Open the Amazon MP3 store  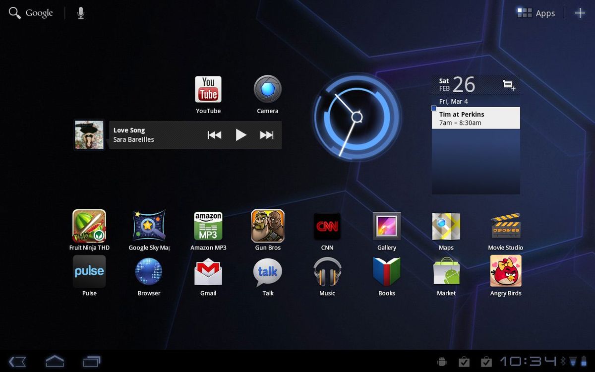208,226
